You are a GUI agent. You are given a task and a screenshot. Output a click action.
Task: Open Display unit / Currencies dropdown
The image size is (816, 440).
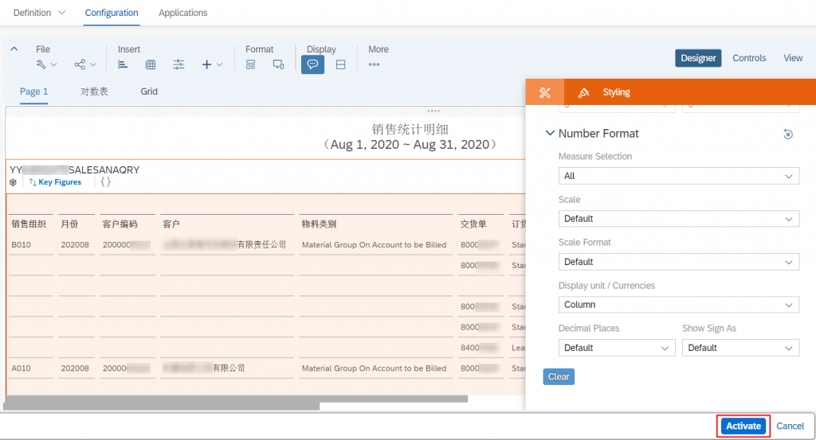pyautogui.click(x=679, y=305)
